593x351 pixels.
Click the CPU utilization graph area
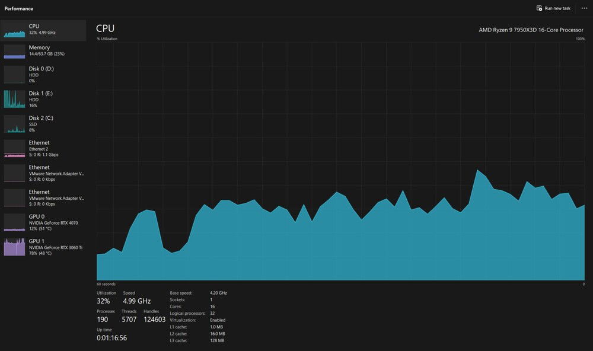[340, 160]
